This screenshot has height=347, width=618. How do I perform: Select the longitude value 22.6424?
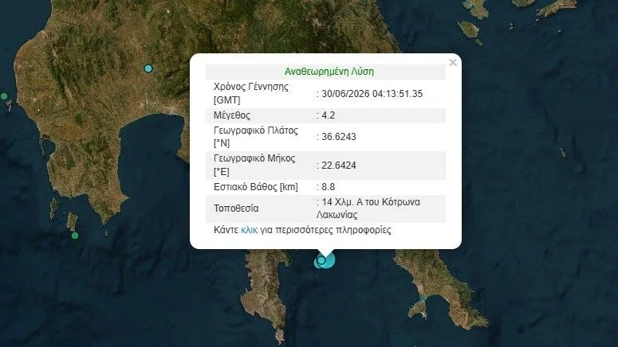click(339, 166)
